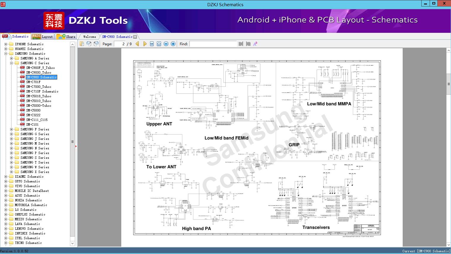Select SM-C5010_Tshoo file
The height and width of the screenshot is (254, 451).
39,101
